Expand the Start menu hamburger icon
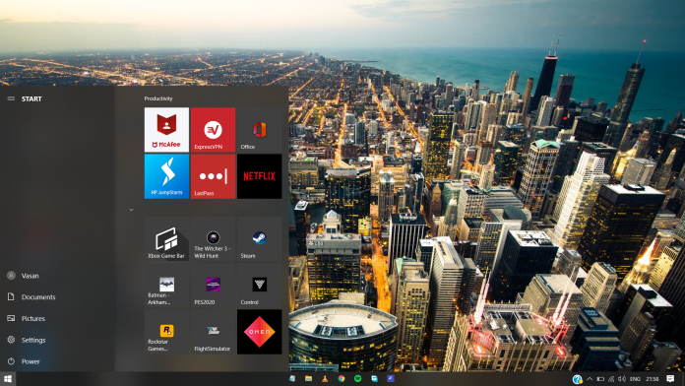Image resolution: width=685 pixels, height=386 pixels. point(11,98)
